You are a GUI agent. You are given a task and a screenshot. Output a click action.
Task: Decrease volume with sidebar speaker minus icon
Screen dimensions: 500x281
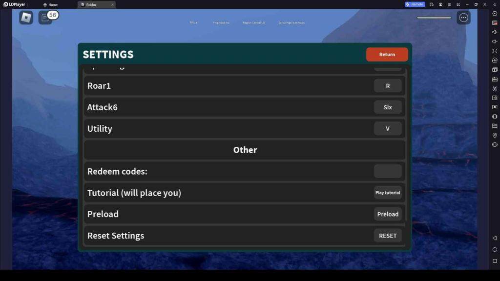[495, 41]
